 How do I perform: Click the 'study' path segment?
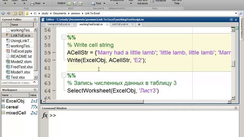click(x=45, y=13)
